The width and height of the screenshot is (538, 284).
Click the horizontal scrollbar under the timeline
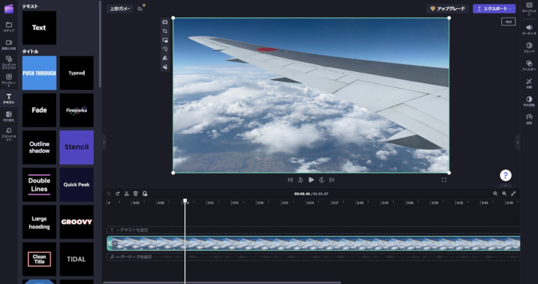(222, 282)
